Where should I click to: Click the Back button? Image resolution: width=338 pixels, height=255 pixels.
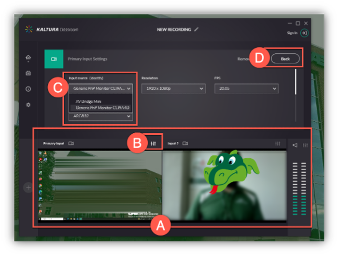pos(285,59)
